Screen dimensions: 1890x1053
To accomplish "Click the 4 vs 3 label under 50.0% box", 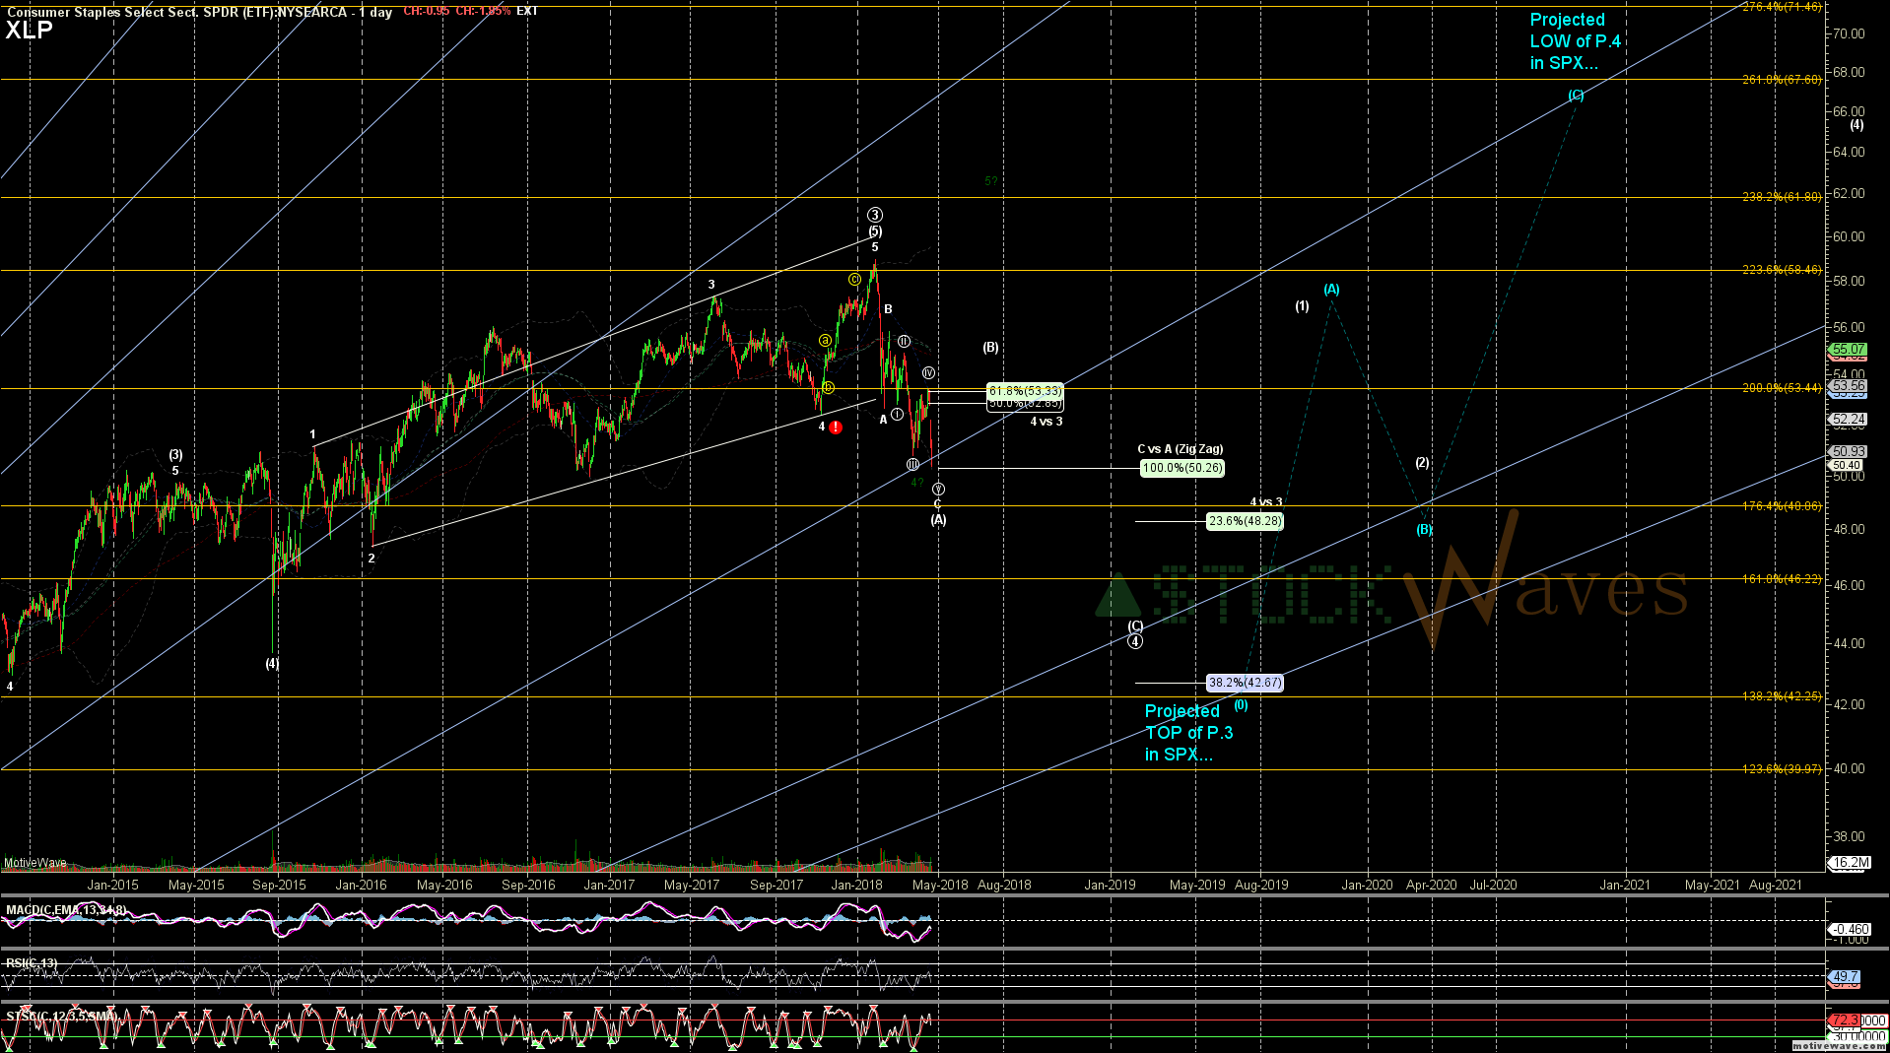I will [1046, 422].
